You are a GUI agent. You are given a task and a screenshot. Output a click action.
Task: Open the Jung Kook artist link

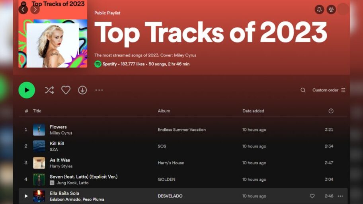pyautogui.click(x=67, y=183)
